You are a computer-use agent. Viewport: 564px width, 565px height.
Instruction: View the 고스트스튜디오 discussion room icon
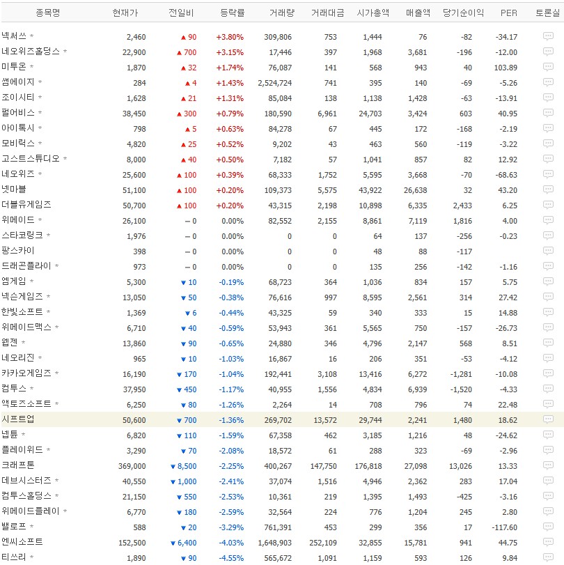[x=548, y=159]
